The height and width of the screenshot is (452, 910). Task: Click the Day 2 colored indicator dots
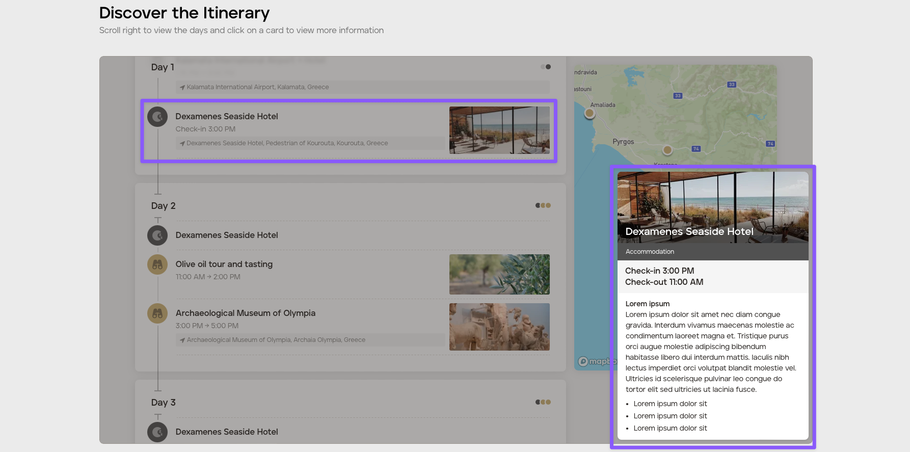[x=543, y=205]
